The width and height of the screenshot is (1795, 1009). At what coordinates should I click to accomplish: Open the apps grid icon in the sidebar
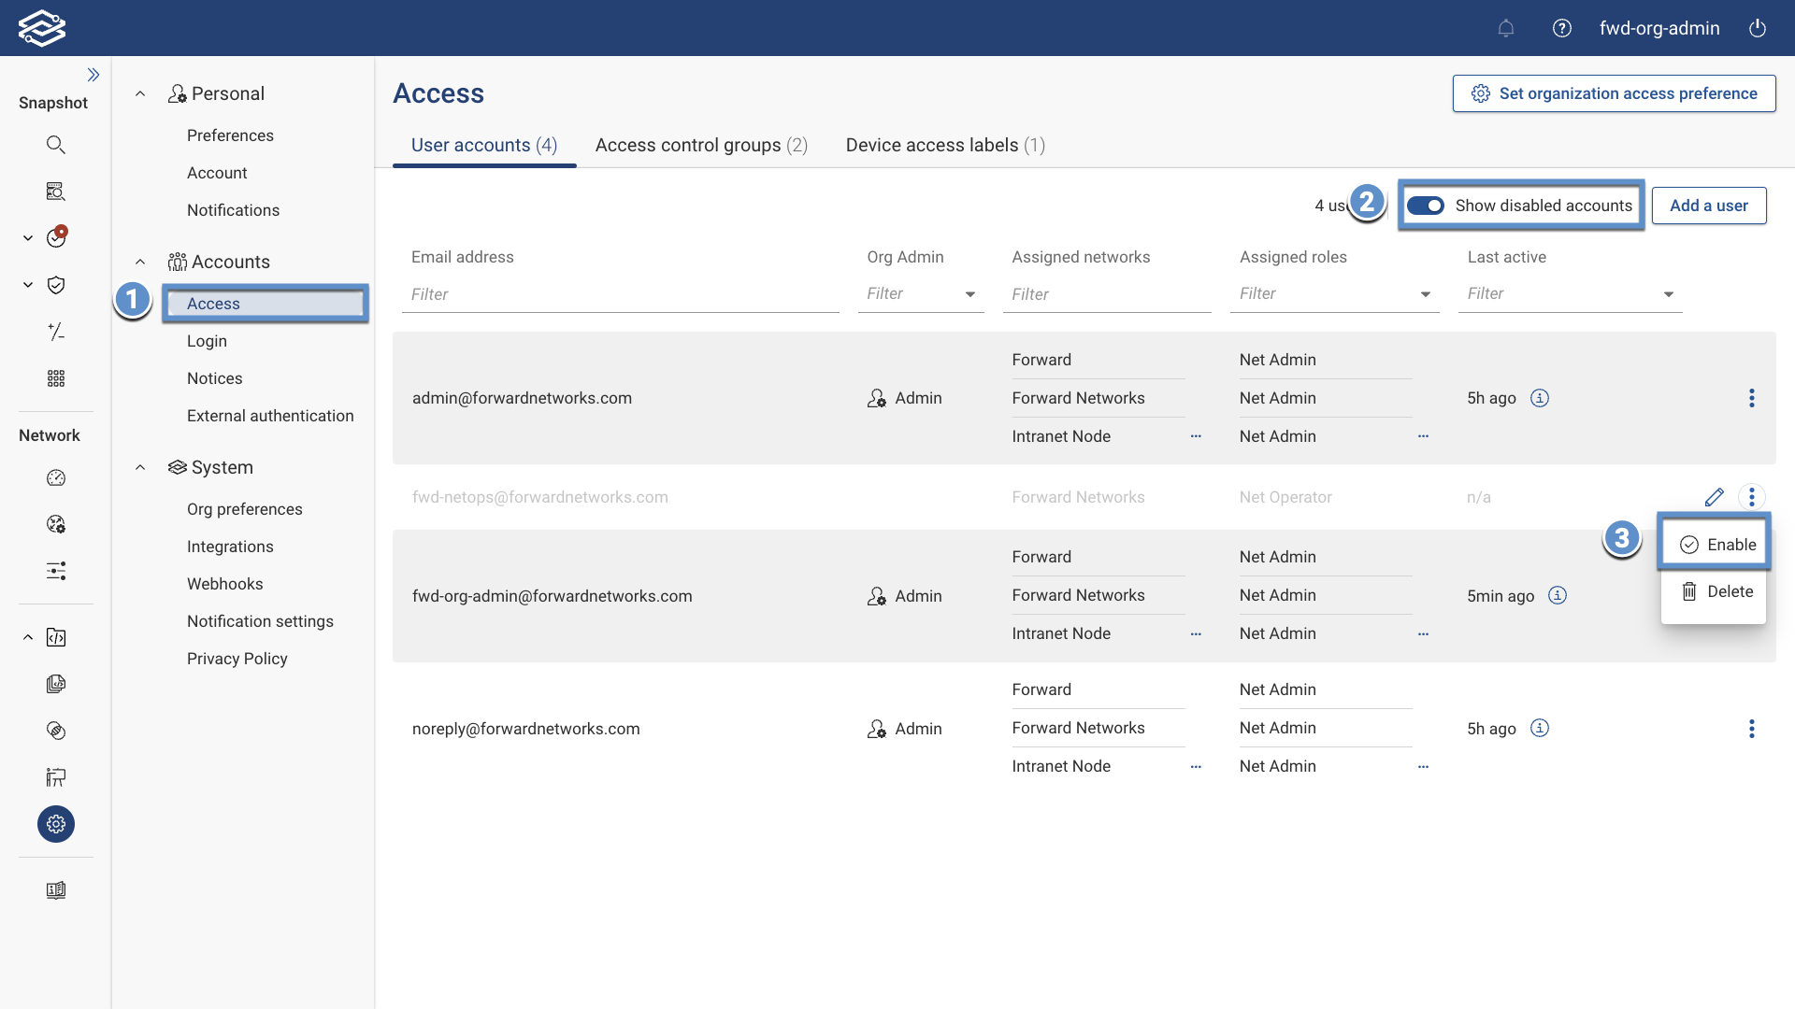56,378
